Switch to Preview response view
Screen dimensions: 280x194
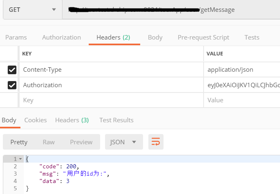click(x=81, y=142)
